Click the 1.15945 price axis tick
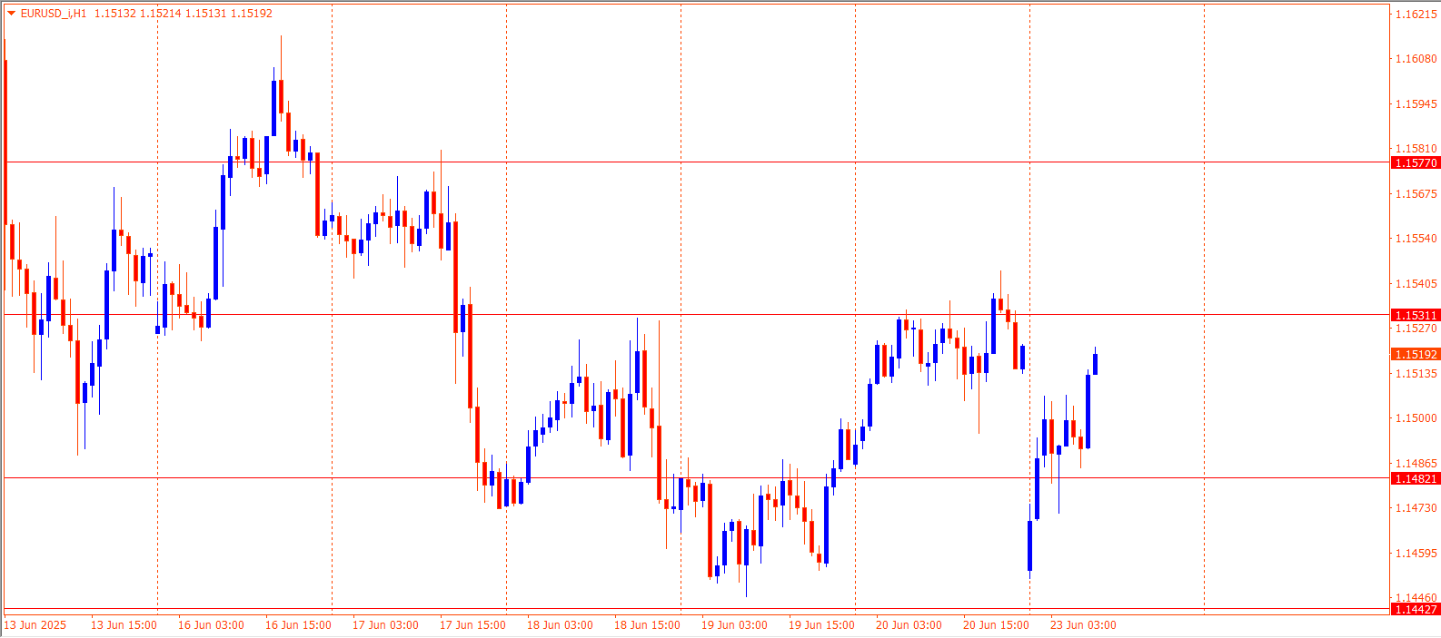The width and height of the screenshot is (1441, 638). (x=1416, y=104)
